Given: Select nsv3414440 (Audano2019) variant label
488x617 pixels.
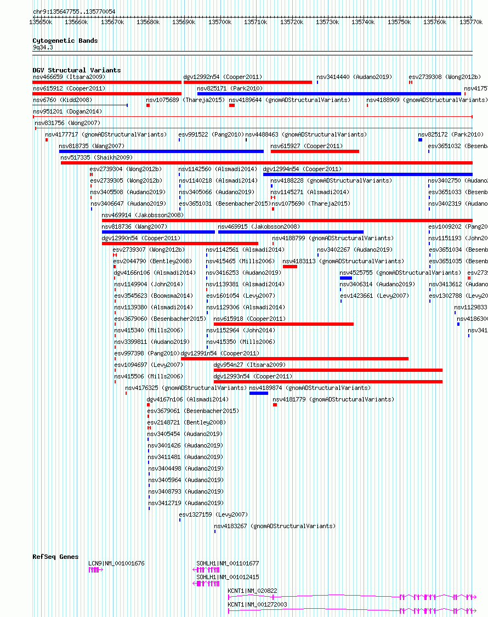Looking at the screenshot, I should coord(354,77).
